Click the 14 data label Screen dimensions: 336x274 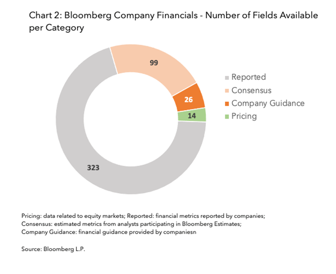pos(192,116)
